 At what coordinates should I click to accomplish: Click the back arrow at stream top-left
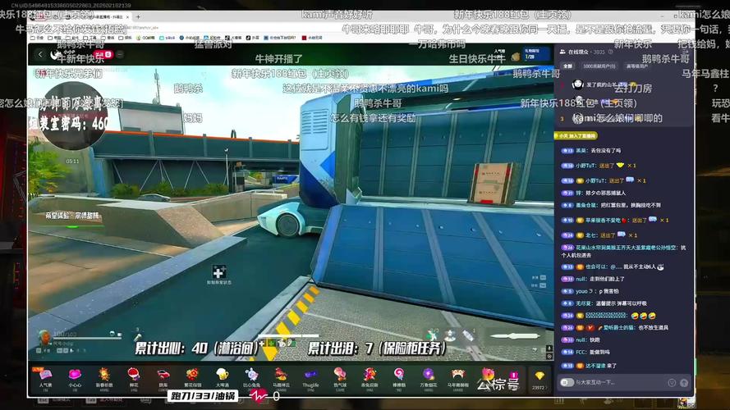coord(40,55)
